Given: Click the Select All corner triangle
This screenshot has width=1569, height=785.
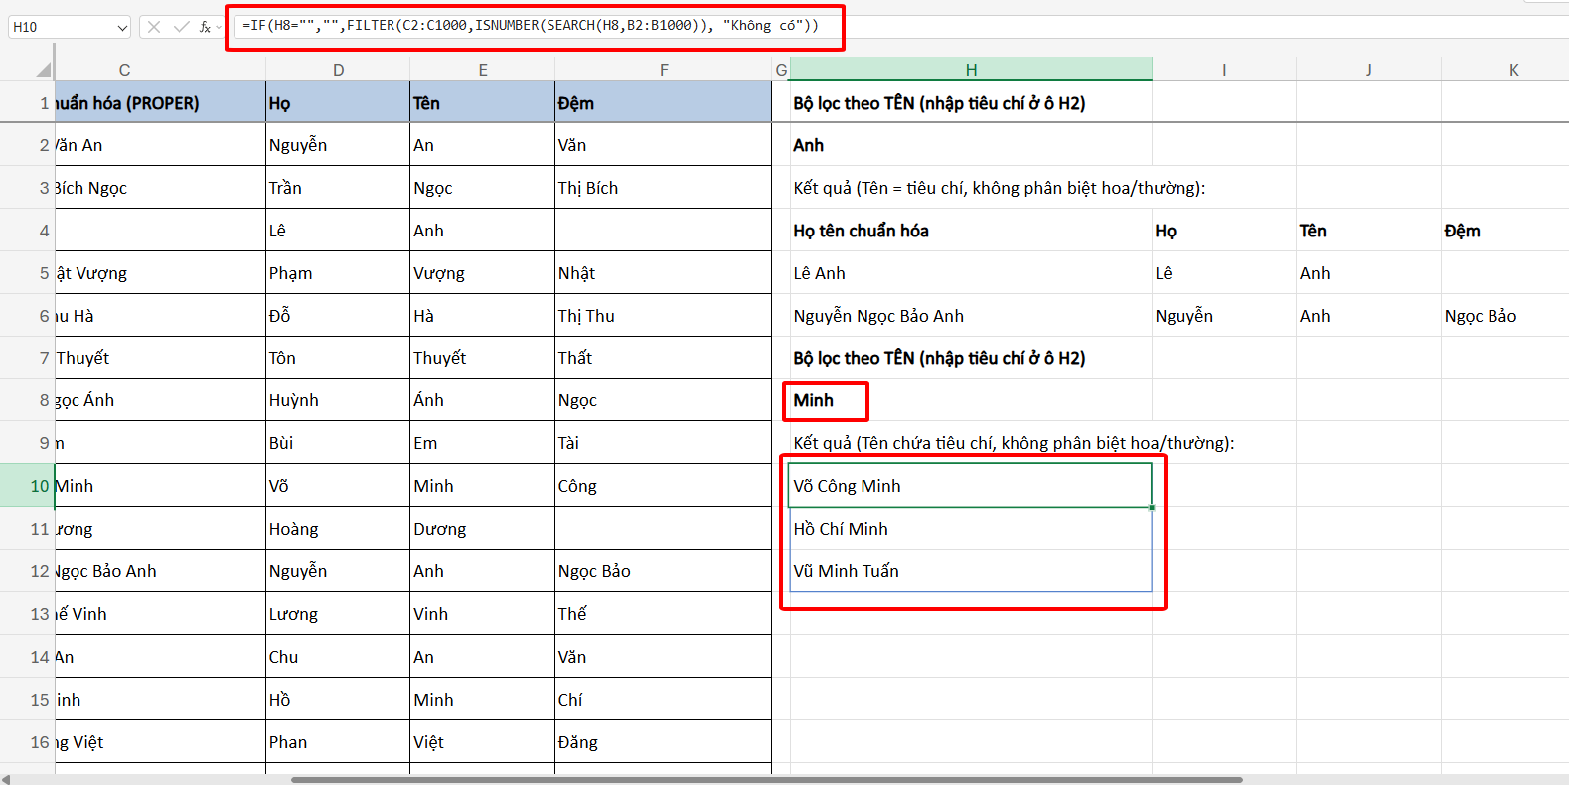Looking at the screenshot, I should point(43,70).
